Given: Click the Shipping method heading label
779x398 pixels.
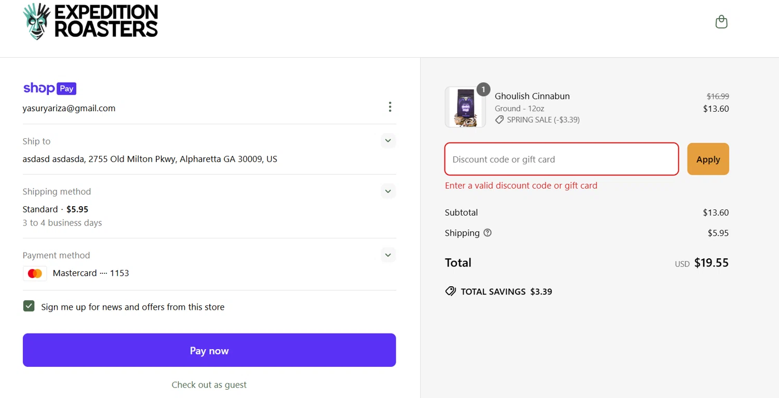Looking at the screenshot, I should point(57,192).
